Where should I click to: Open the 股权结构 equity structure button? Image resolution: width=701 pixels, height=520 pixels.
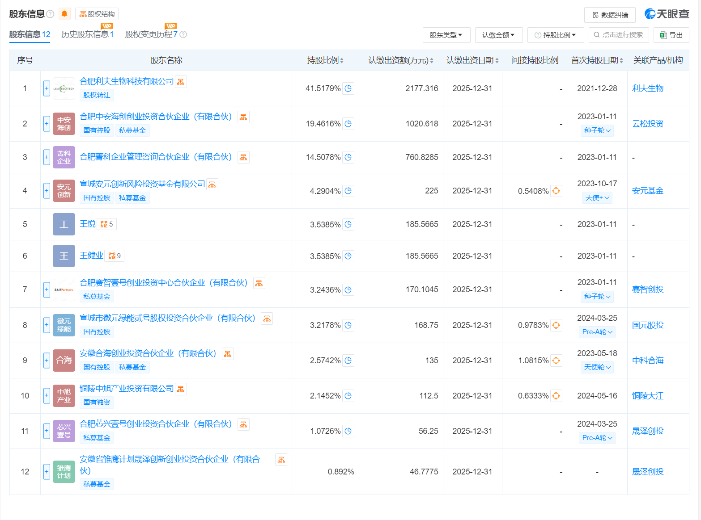97,14
